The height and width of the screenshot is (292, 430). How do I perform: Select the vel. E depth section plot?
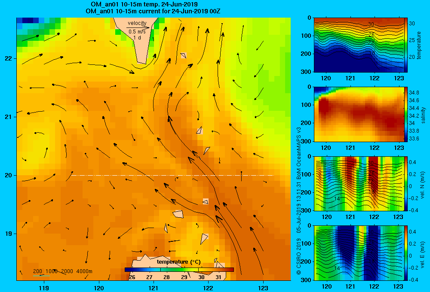(x=359, y=253)
